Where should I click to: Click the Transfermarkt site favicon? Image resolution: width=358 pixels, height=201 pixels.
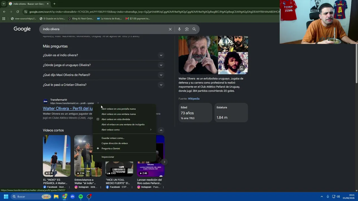[x=45, y=101]
